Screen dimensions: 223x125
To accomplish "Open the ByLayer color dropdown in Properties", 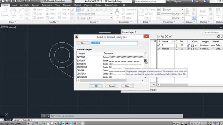I will tap(172, 9).
